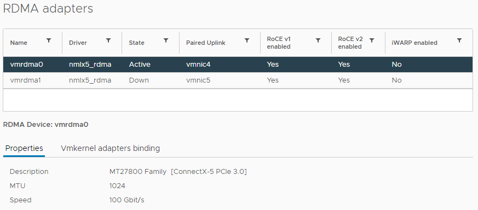Image resolution: width=478 pixels, height=210 pixels.
Task: Open the State column filter icon
Action: [x=166, y=40]
